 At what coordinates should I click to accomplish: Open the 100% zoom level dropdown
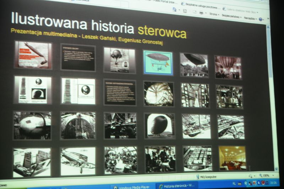pyautogui.click(x=266, y=175)
